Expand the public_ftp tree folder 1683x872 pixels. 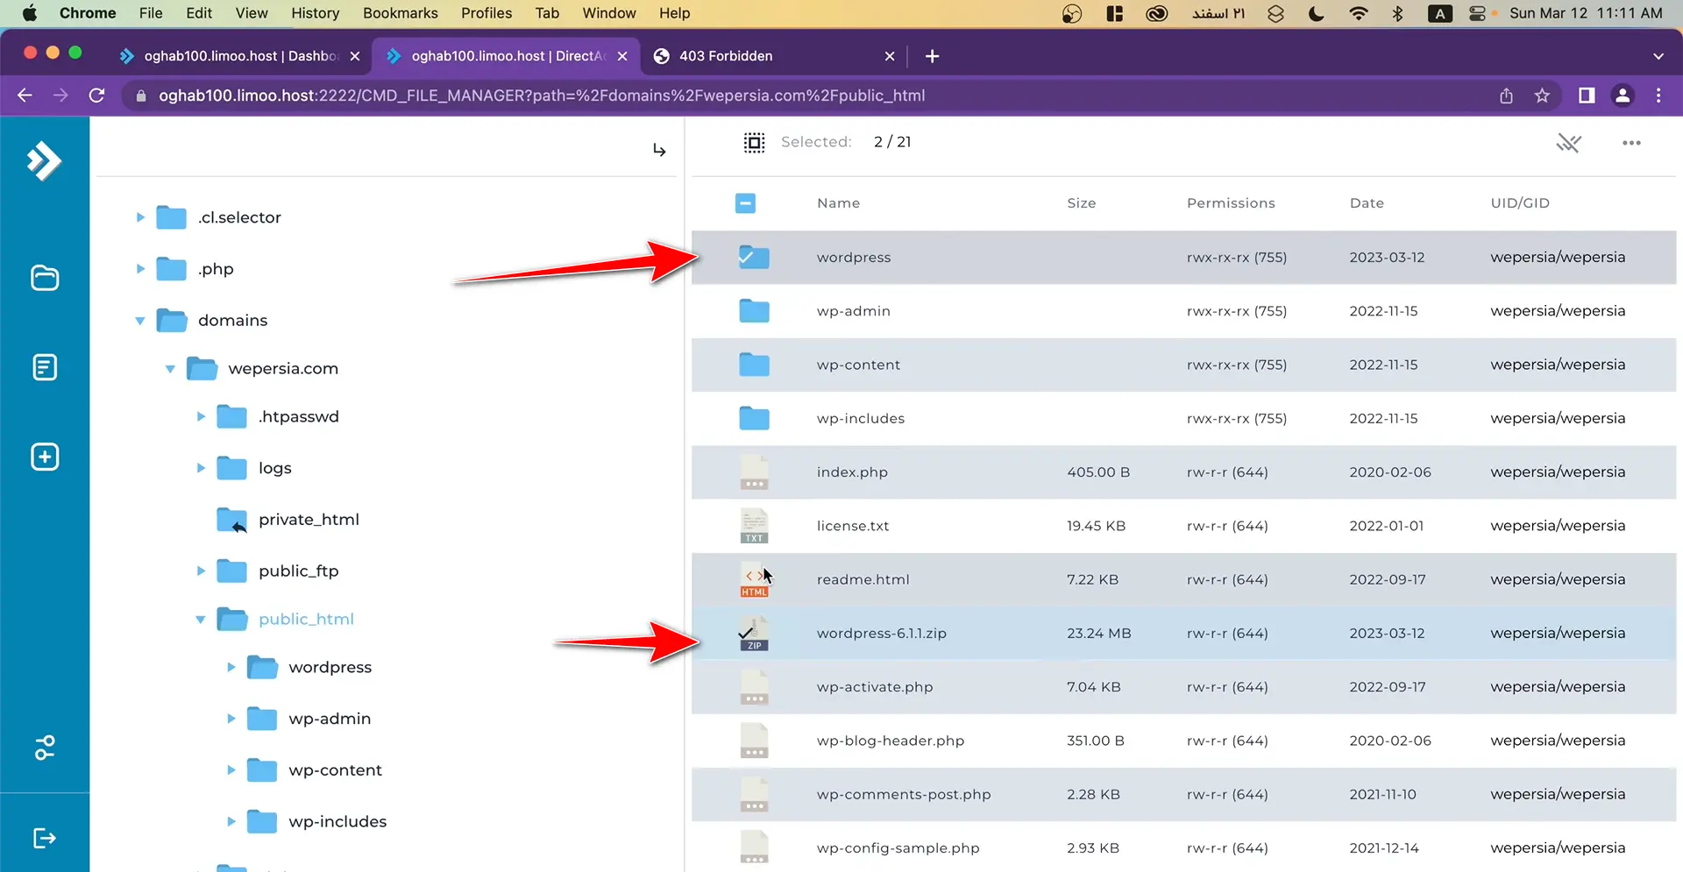[x=201, y=571]
